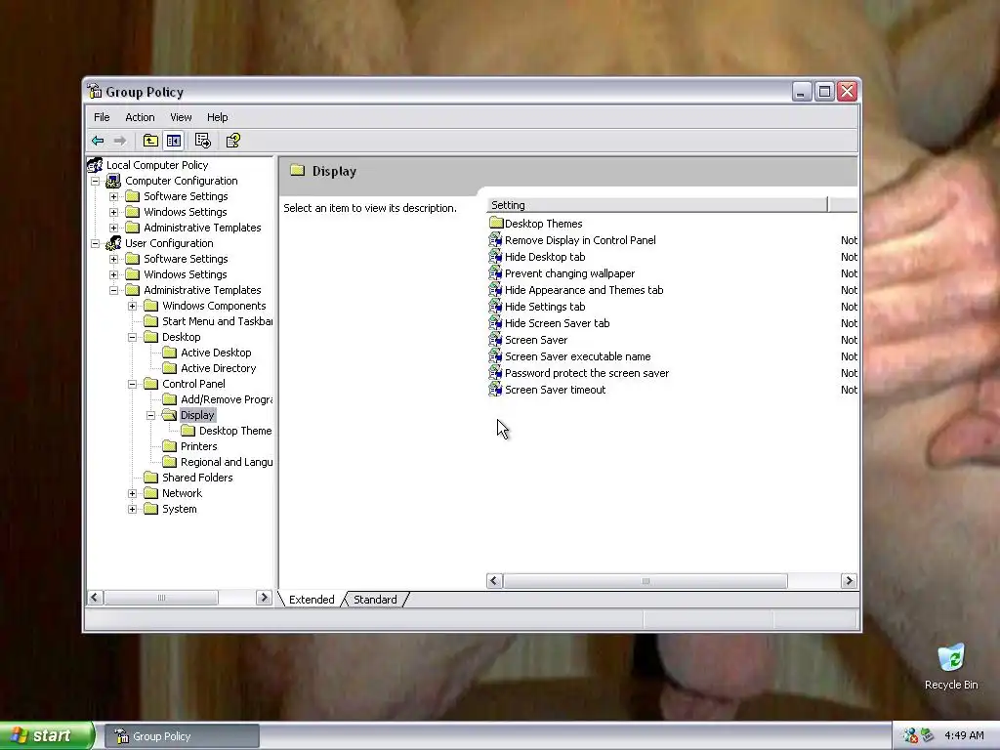Image resolution: width=1000 pixels, height=750 pixels.
Task: Click the settings list horizontal scrollbar thumb
Action: [x=646, y=580]
